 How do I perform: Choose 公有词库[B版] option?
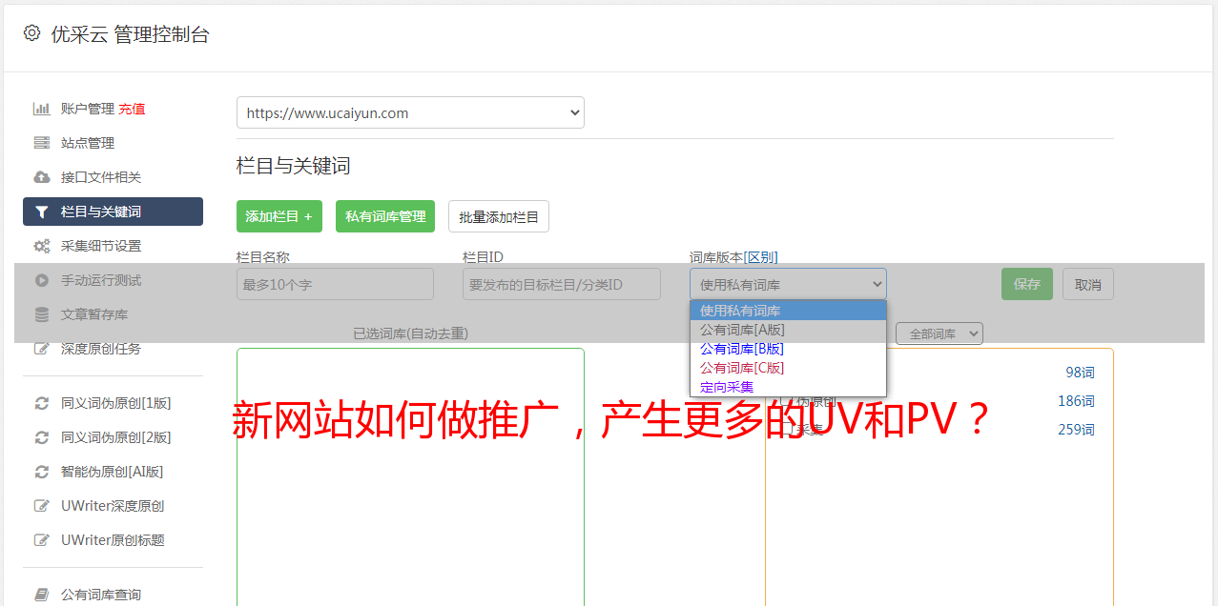[788, 349]
